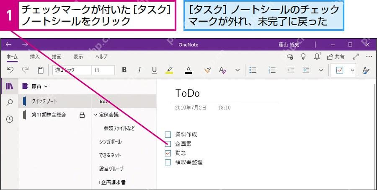Open the 定例会議 page
The image size is (377, 190).
109,115
